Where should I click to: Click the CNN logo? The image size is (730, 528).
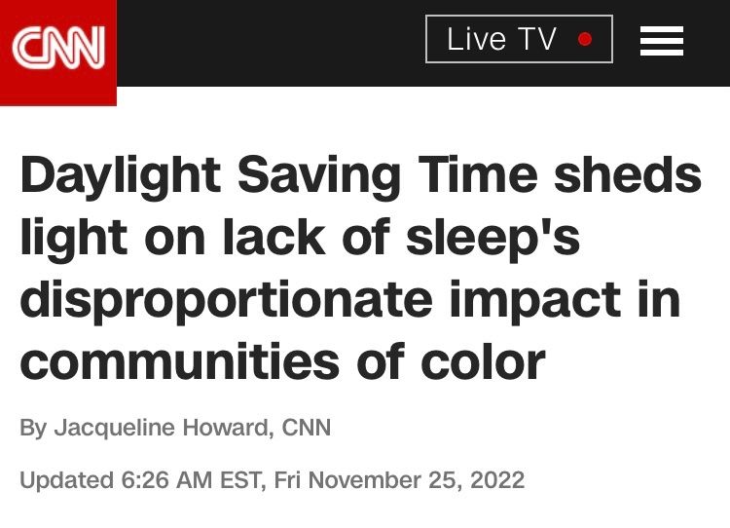coord(57,47)
